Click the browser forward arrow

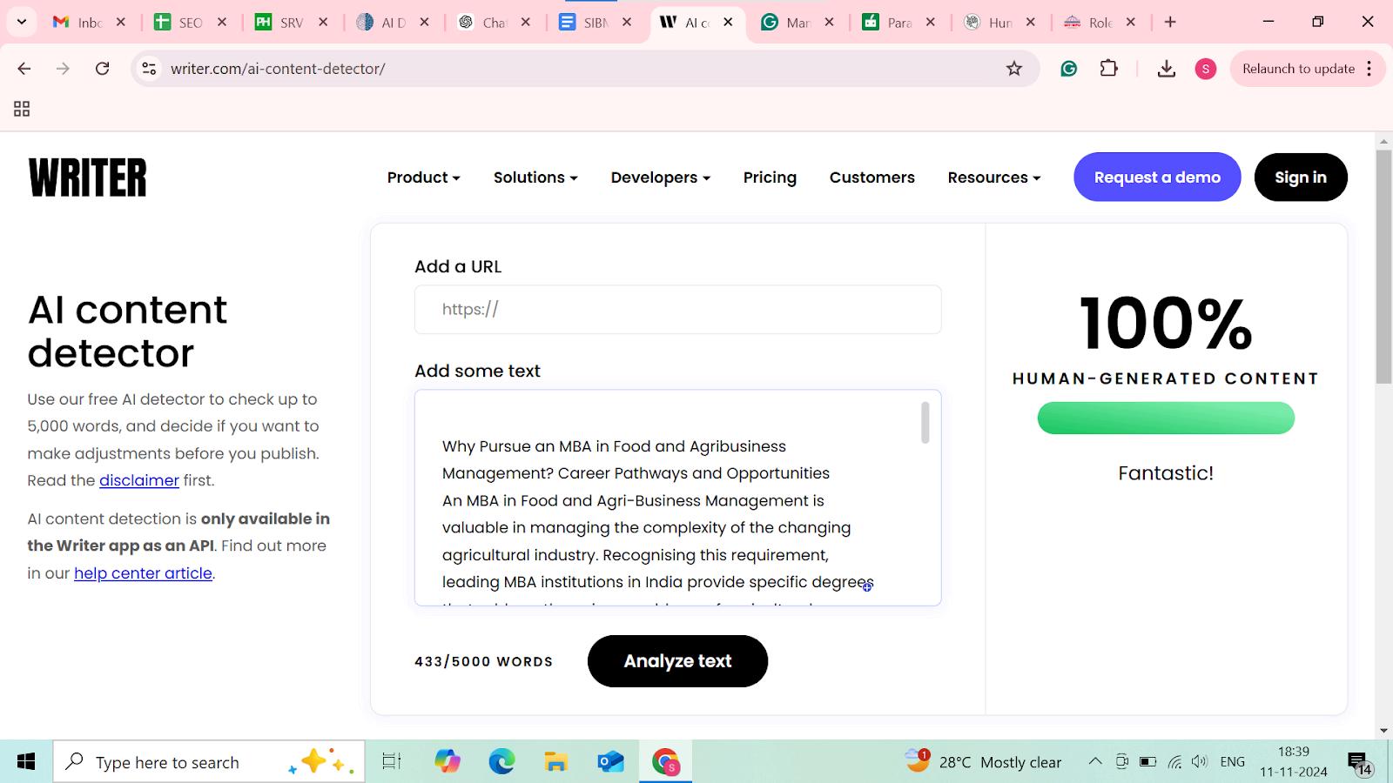(x=63, y=69)
